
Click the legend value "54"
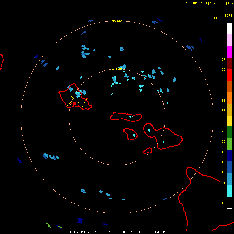[223, 59]
